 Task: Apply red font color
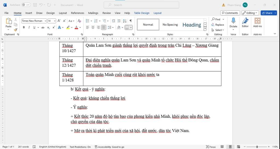[76, 28]
